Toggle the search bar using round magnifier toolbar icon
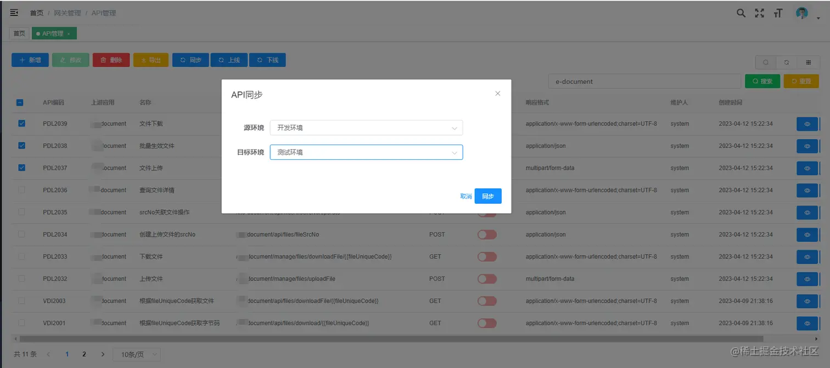Viewport: 830px width, 368px height. tap(765, 62)
